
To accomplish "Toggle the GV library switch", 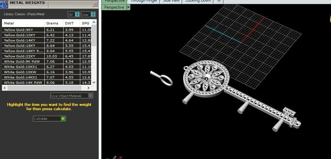I will [74, 15].
